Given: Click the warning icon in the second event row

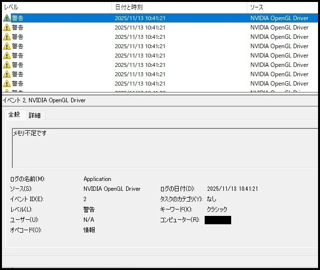Looking at the screenshot, I should [7, 28].
